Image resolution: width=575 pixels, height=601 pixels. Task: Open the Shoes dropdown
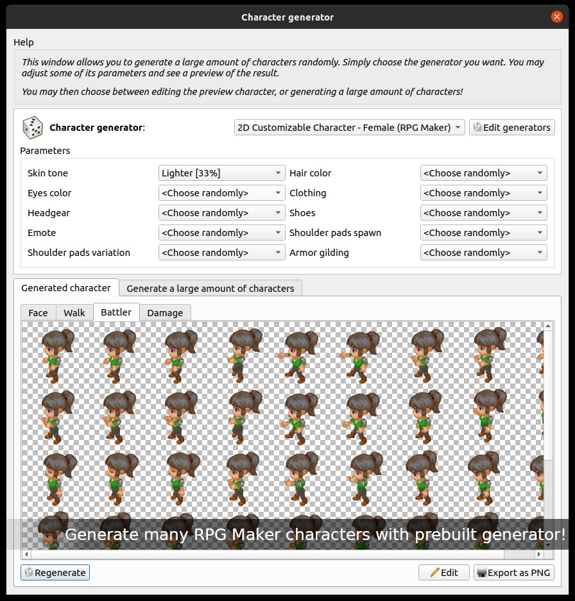click(483, 212)
